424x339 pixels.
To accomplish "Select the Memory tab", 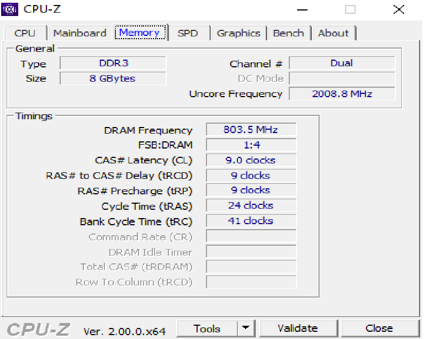I will click(x=140, y=33).
